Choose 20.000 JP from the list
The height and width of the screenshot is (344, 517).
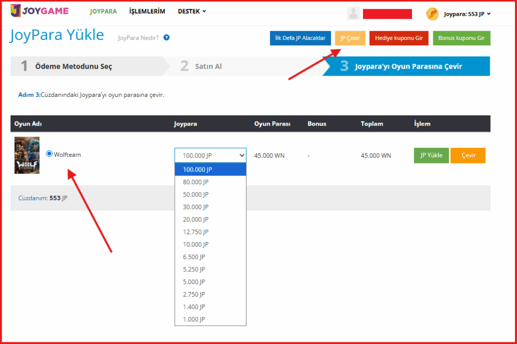pyautogui.click(x=211, y=219)
